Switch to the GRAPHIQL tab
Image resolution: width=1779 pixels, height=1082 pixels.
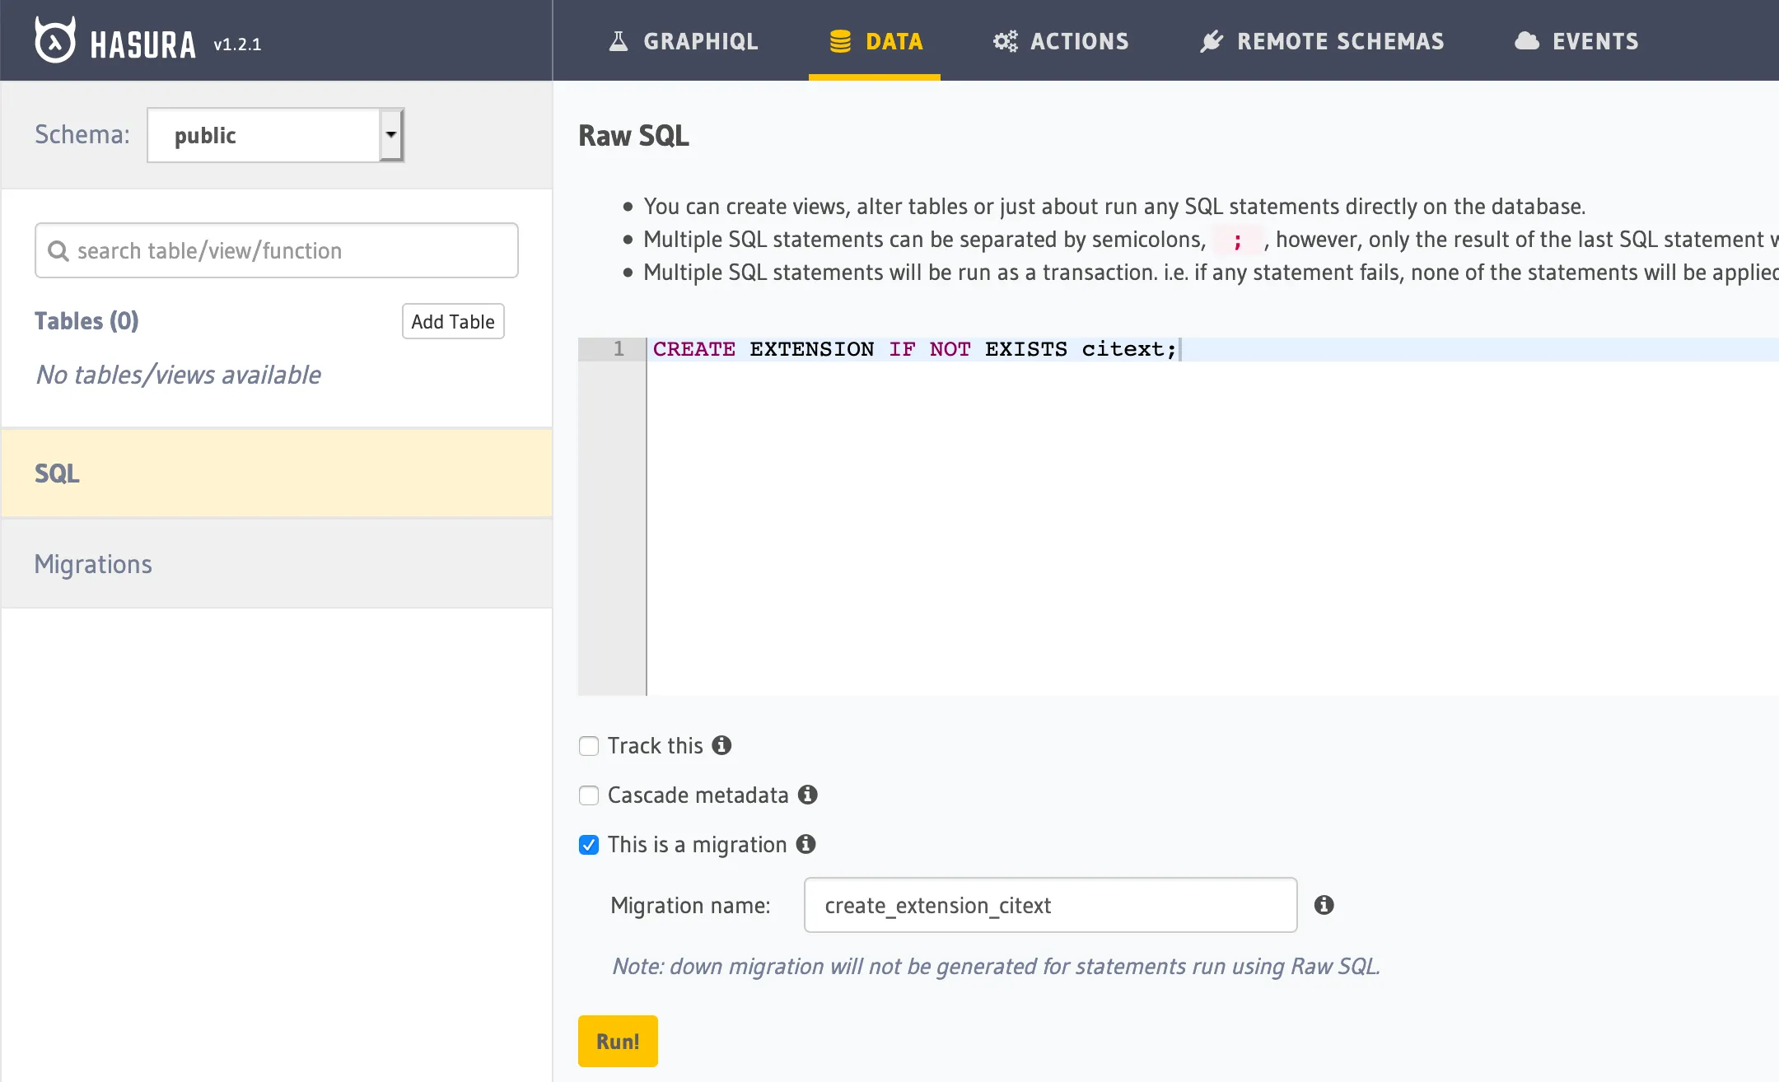[700, 40]
